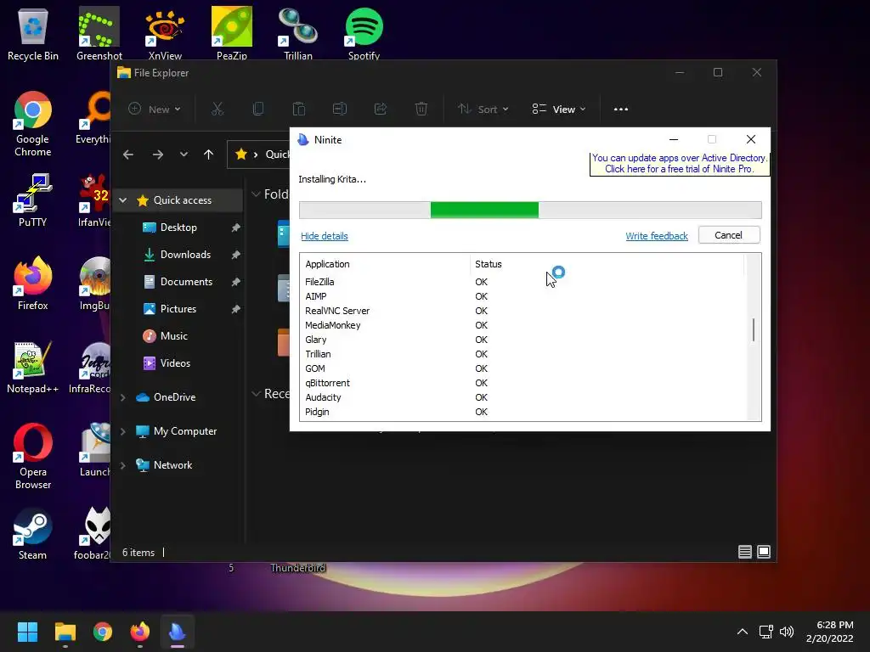Expand the OneDrive tree node
This screenshot has height=652, width=870.
[123, 397]
